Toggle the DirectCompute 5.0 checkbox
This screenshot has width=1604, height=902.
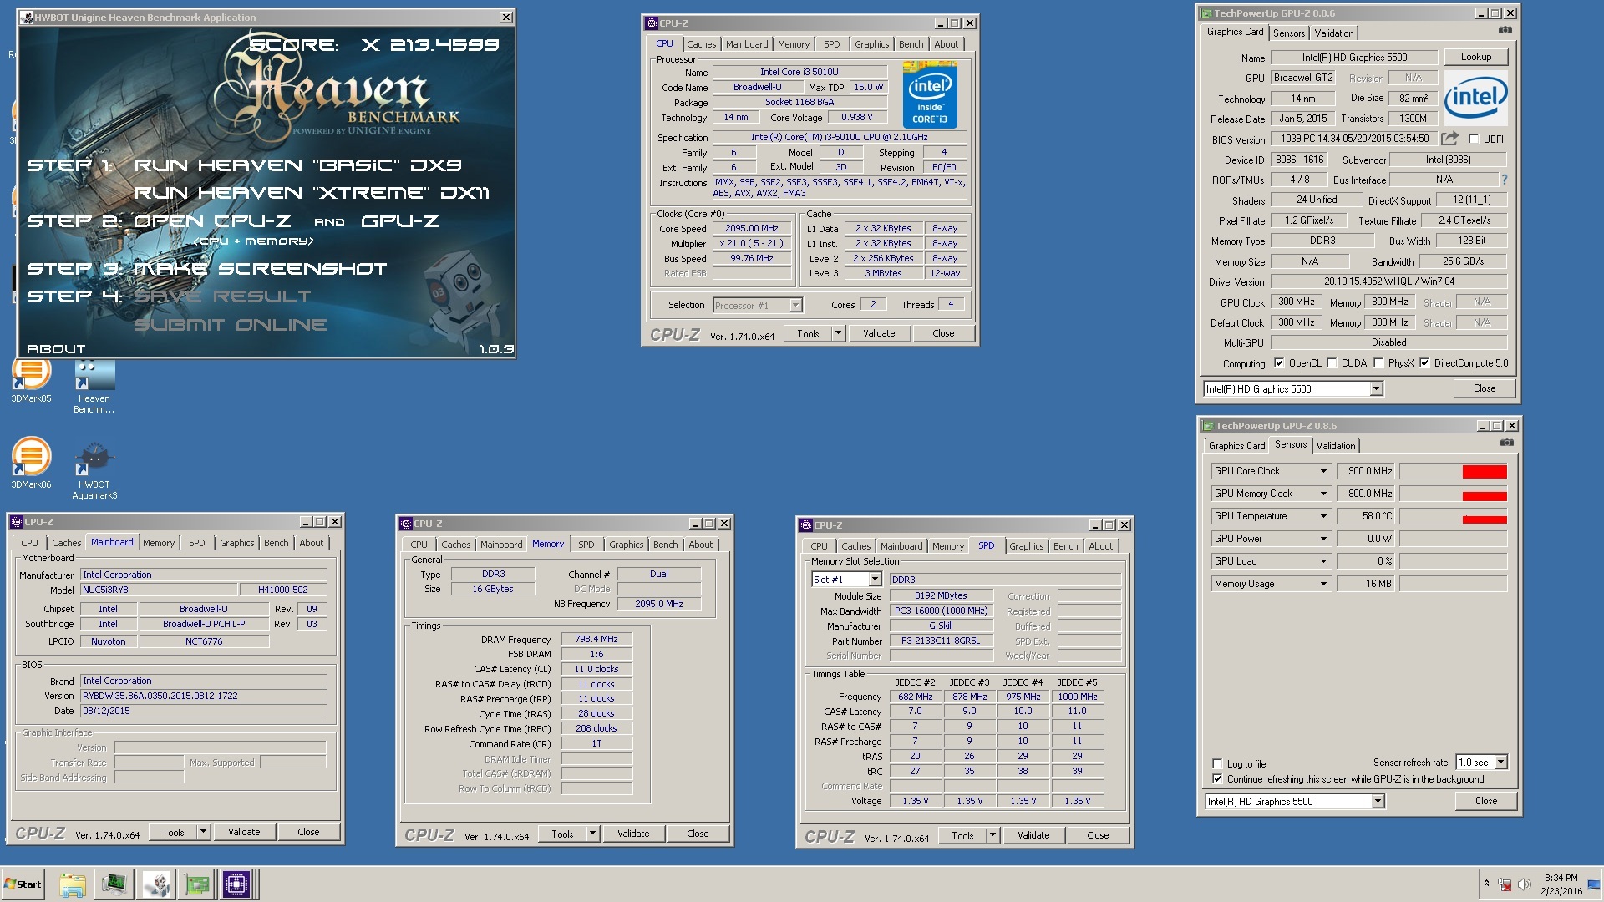(x=1424, y=363)
